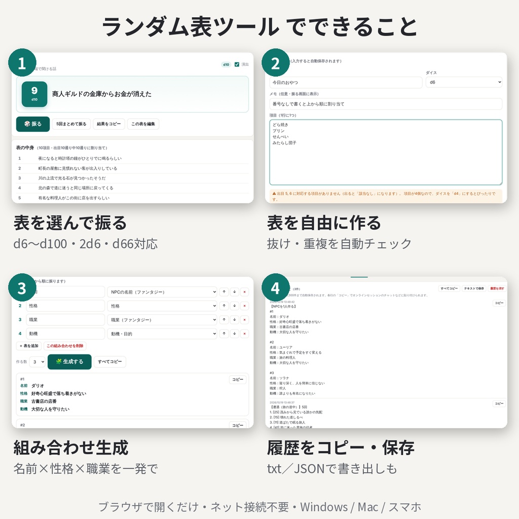Click the 性格 label input in row 2

(x=65, y=306)
